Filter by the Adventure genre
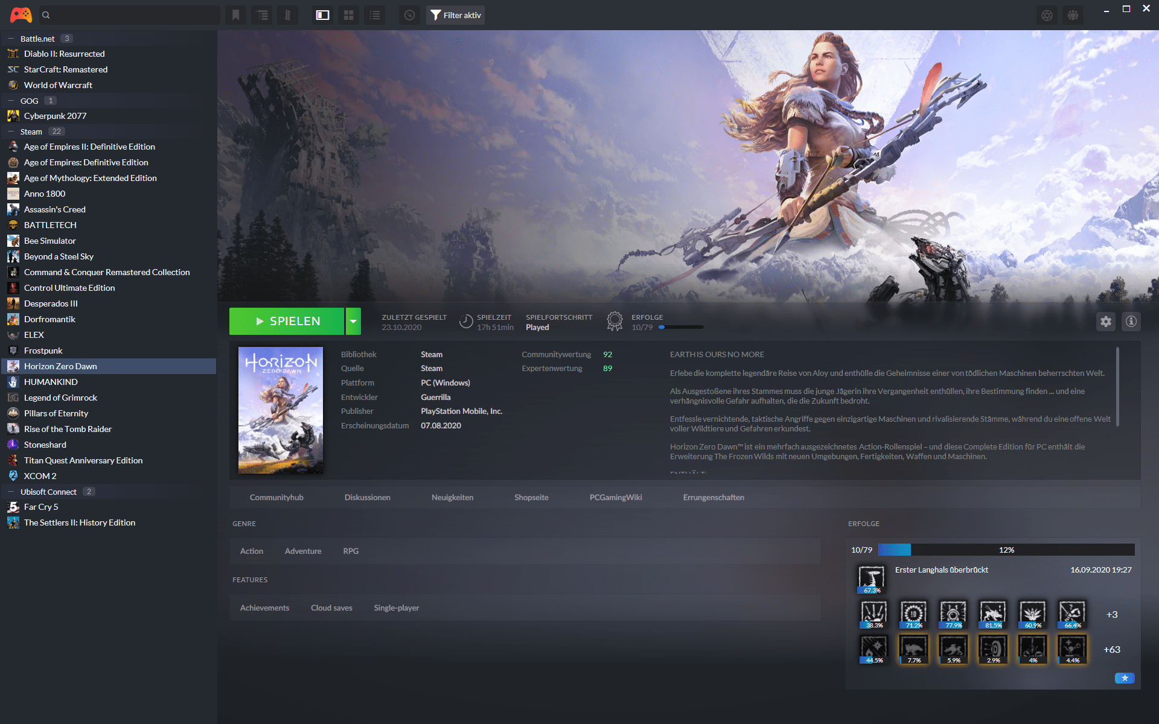The width and height of the screenshot is (1159, 724). click(303, 551)
